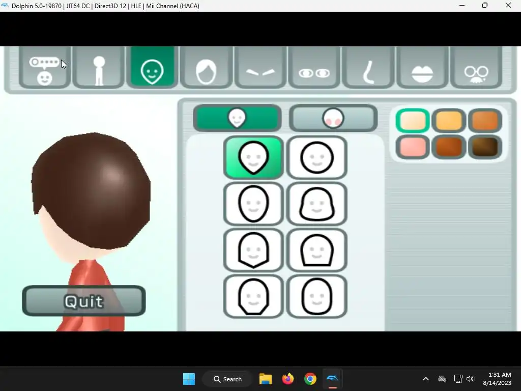This screenshot has height=391, width=521.
Task: Select the orange-tan skin tone
Action: (x=485, y=120)
